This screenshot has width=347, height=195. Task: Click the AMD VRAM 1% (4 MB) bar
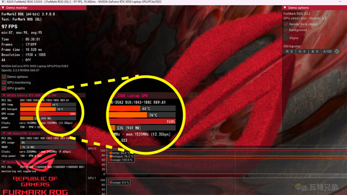(48, 147)
